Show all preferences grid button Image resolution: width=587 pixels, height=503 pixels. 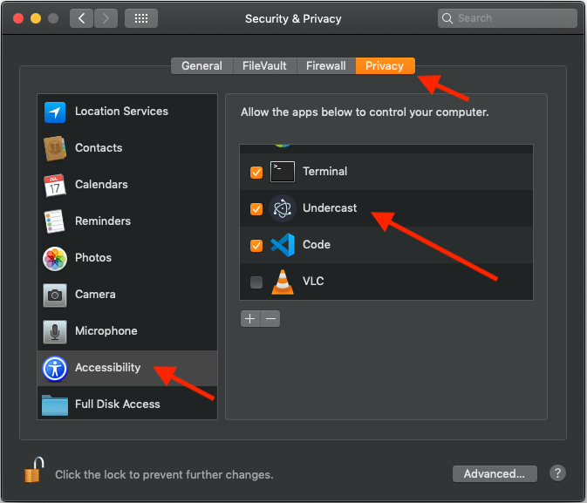click(x=141, y=18)
